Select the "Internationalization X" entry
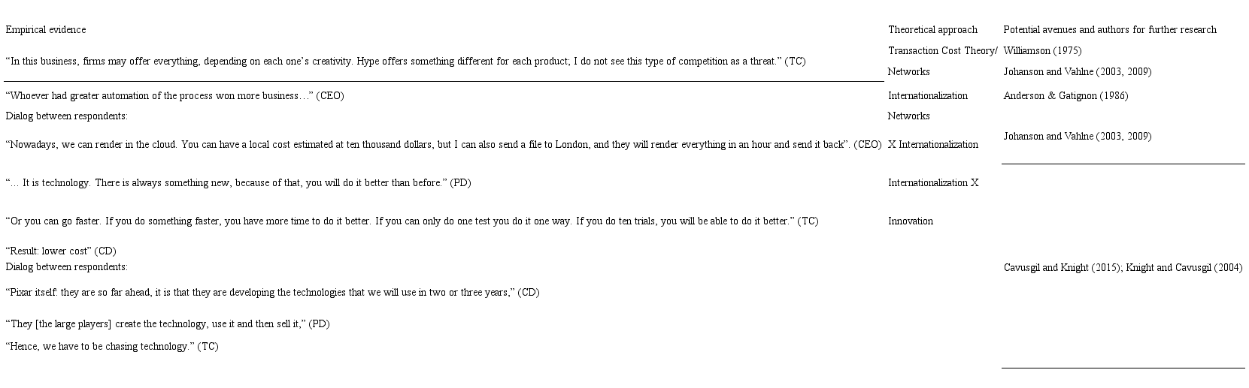This screenshot has width=1249, height=388. click(x=933, y=183)
